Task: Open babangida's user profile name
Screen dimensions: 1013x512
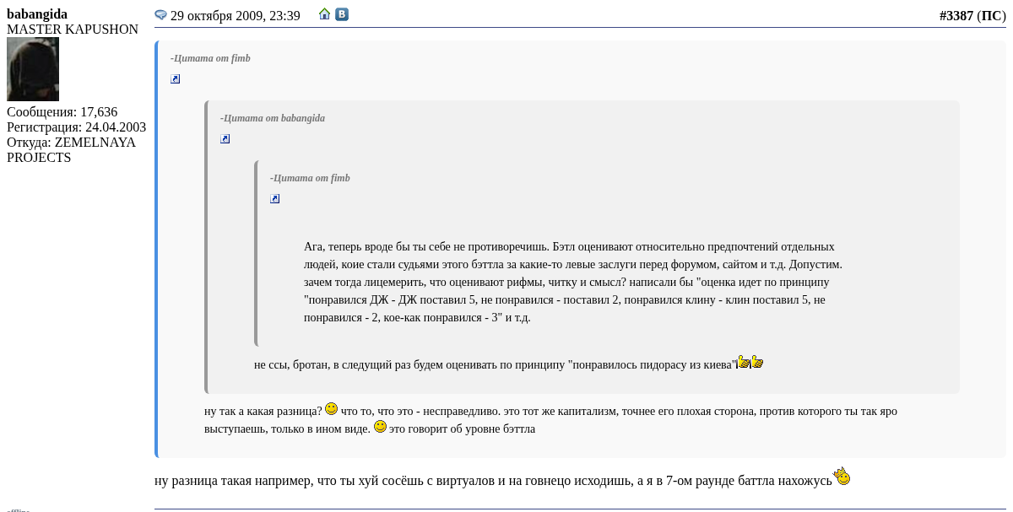Action: pos(37,14)
